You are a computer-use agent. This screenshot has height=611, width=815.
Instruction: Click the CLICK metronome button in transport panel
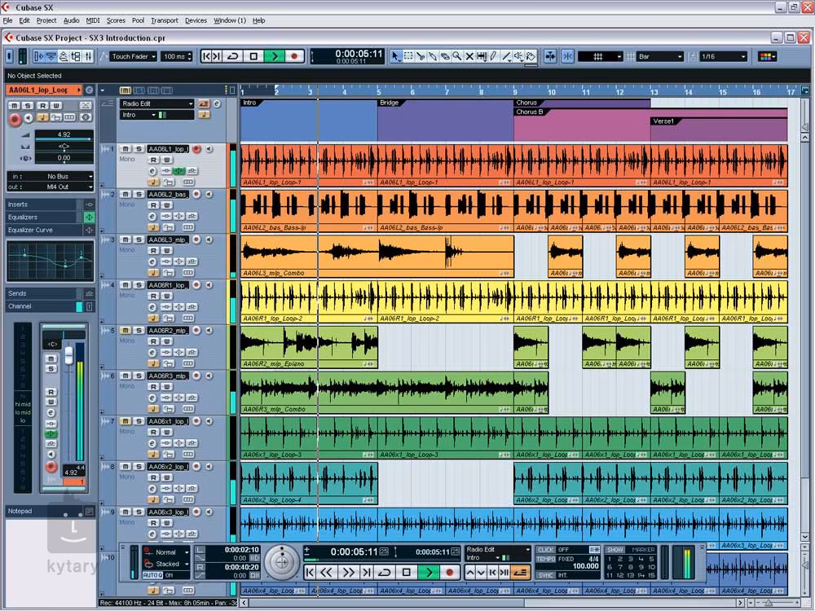[x=545, y=549]
